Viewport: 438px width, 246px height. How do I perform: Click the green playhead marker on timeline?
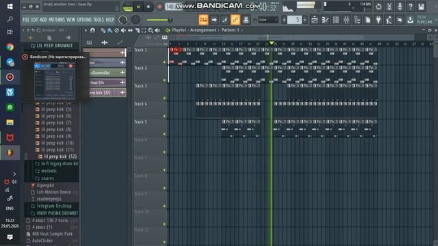tap(271, 43)
